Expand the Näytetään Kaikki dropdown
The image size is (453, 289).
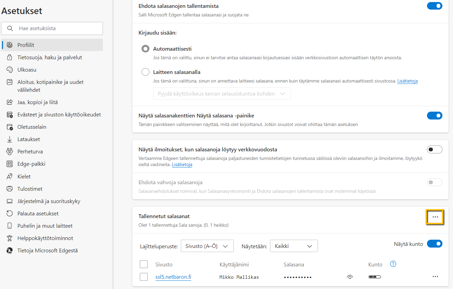(294, 246)
